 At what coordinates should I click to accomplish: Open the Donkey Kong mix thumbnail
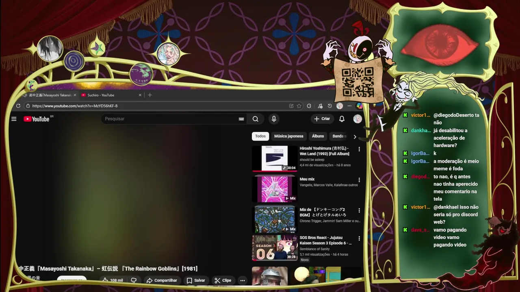click(275, 219)
